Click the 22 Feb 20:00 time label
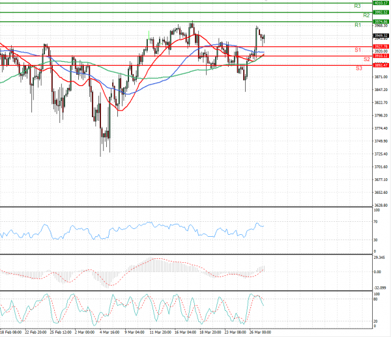Screen dimensions: 391x337 point(36,332)
